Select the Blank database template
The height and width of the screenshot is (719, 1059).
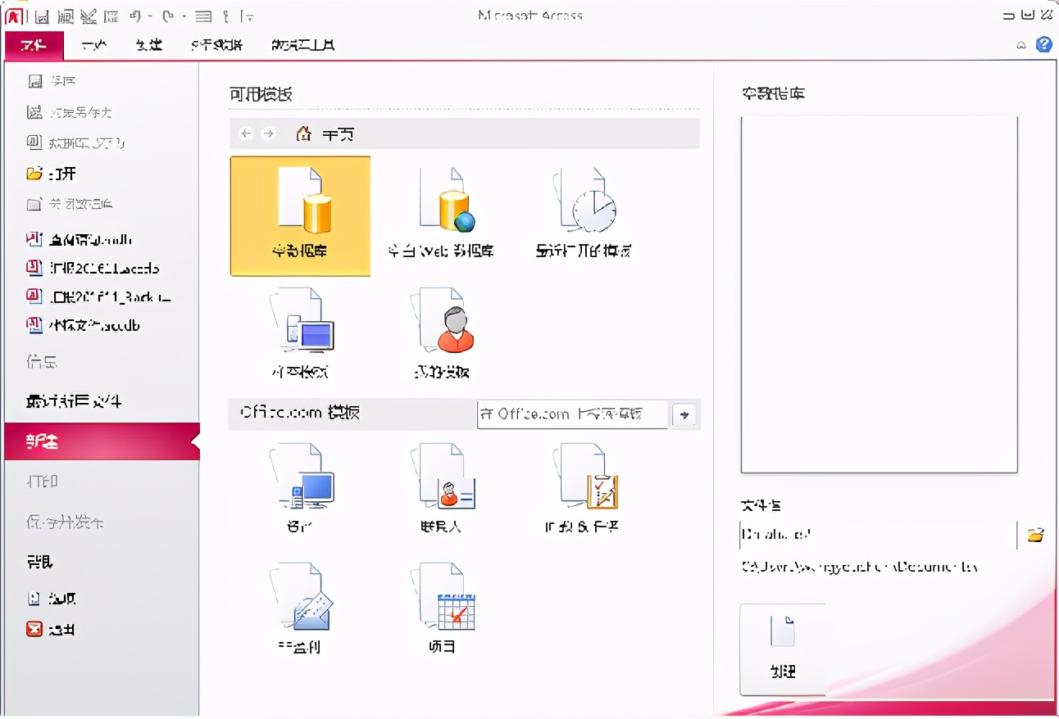[299, 215]
